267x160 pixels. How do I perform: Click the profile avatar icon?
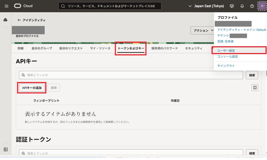[262, 6]
